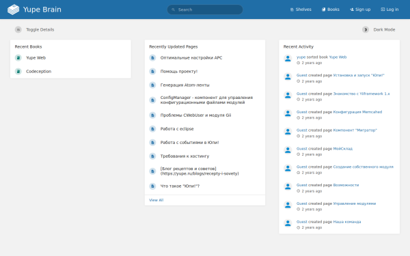Open Конфигурация Memcahed activity link

point(357,112)
